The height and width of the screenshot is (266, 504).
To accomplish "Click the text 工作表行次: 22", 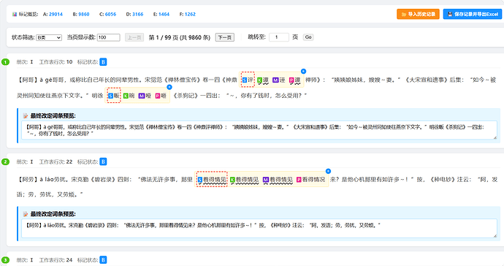I will click(56, 161).
